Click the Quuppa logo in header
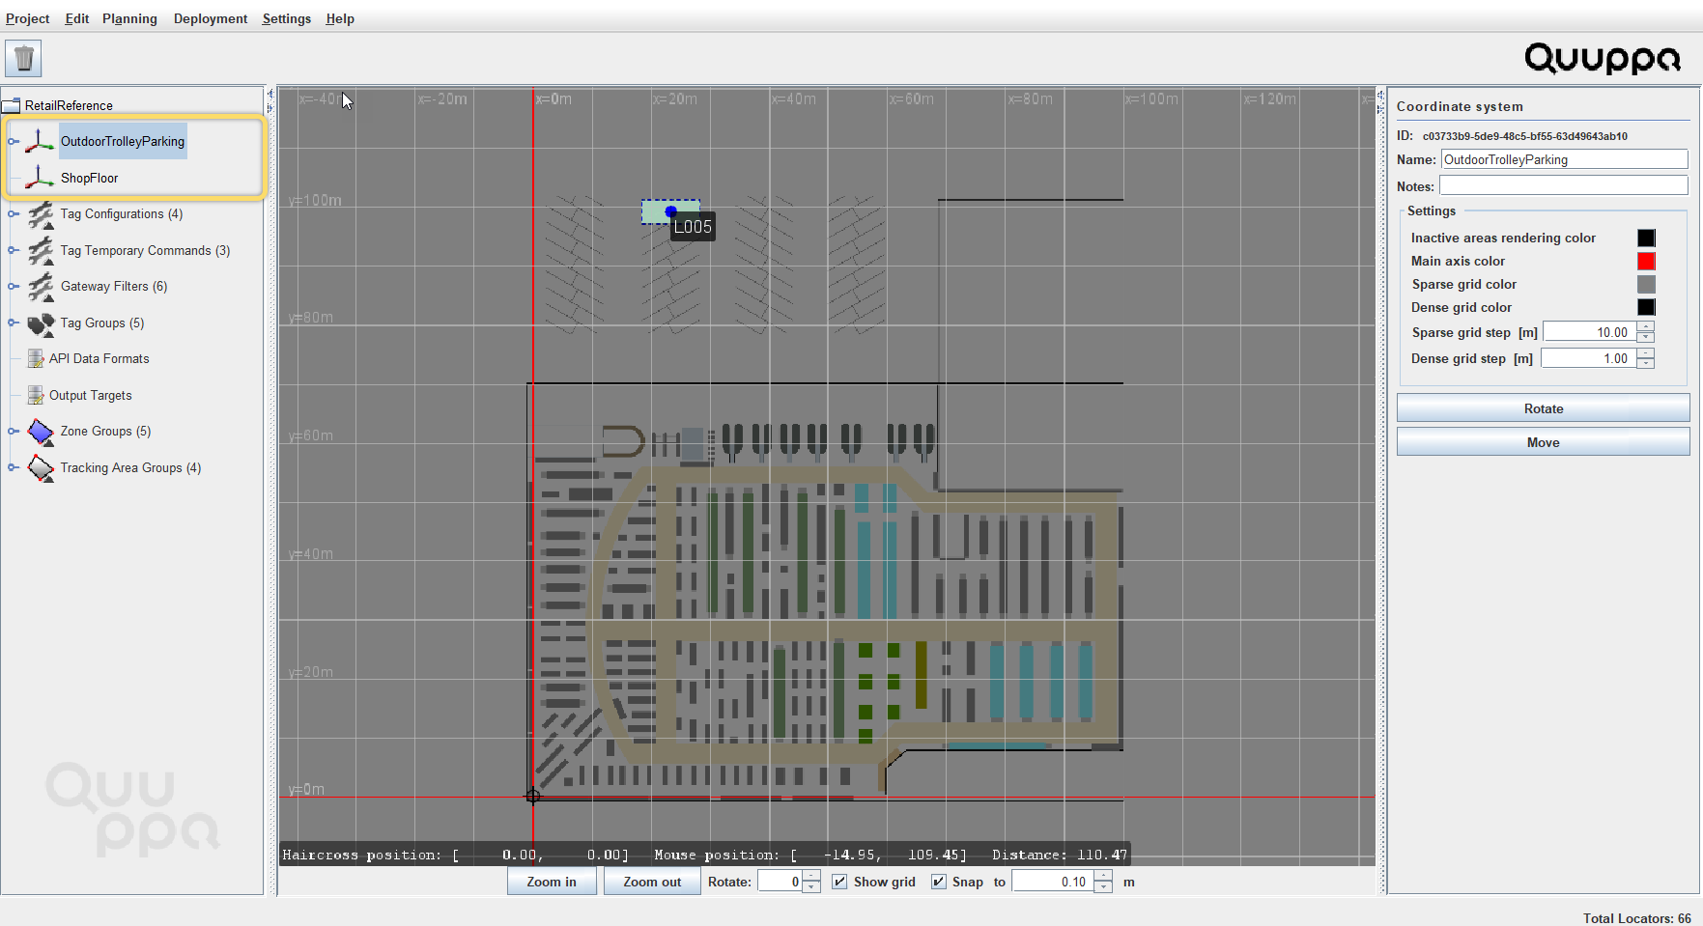1703x926 pixels. (1603, 59)
